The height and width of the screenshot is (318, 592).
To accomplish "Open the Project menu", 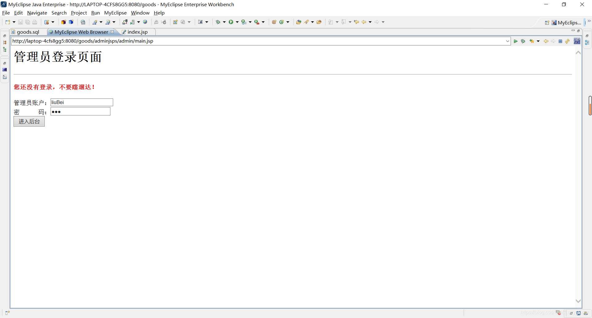I will pyautogui.click(x=79, y=13).
